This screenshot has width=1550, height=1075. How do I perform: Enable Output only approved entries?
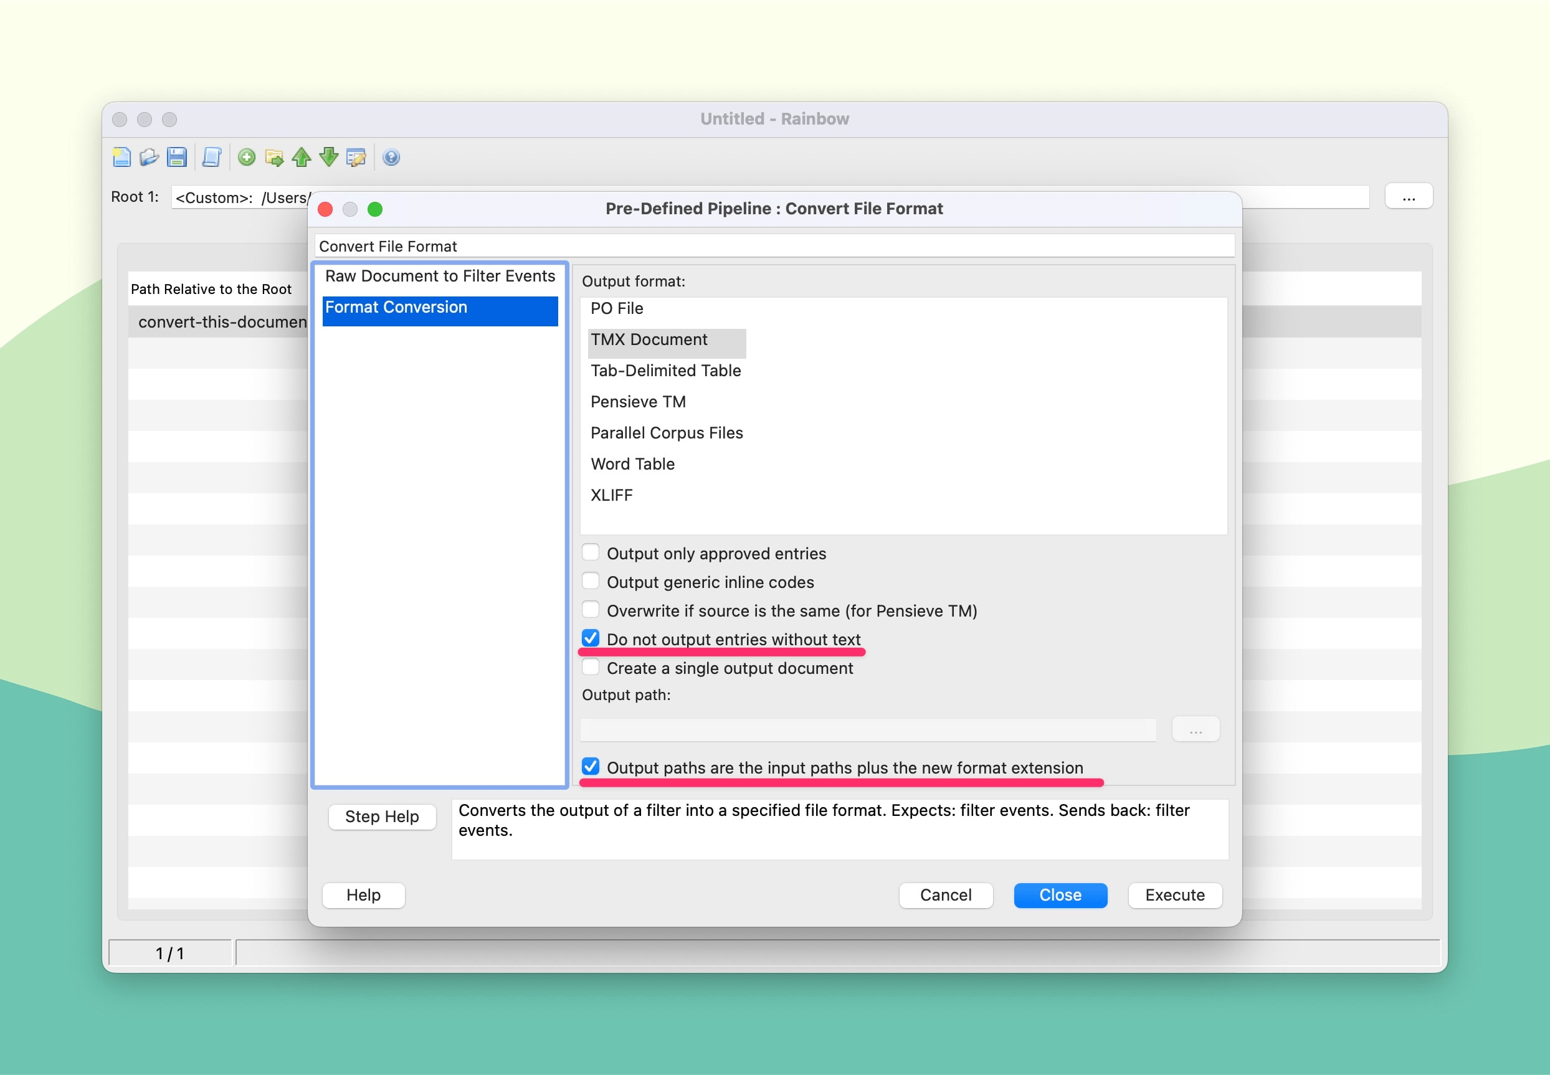(x=591, y=553)
